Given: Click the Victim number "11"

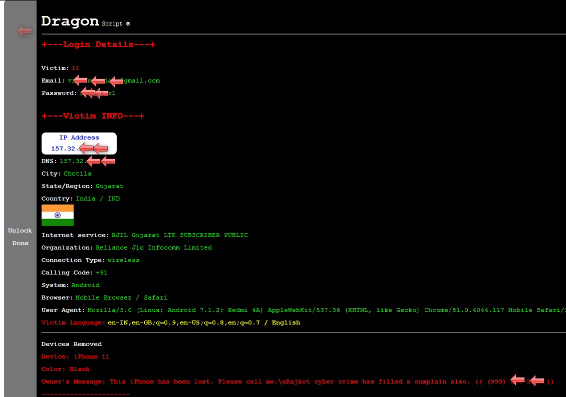Looking at the screenshot, I should [76, 68].
